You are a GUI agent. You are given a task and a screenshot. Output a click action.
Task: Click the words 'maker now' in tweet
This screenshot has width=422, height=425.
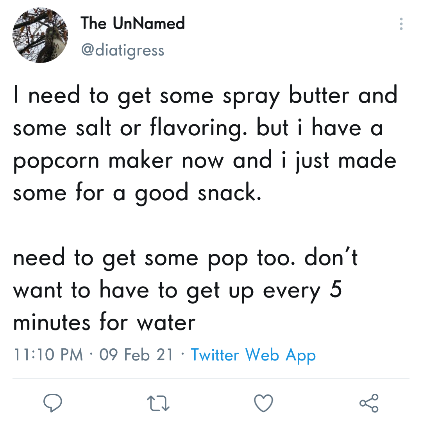click(166, 160)
